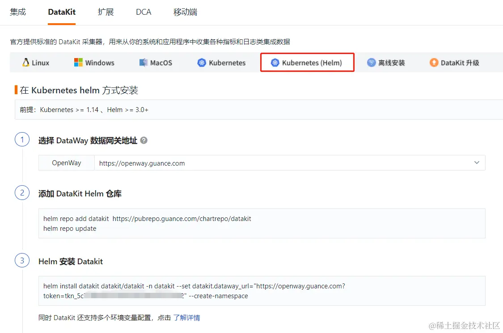This screenshot has height=333, width=503.
Task: Click the Linux penguin icon
Action: click(25, 62)
